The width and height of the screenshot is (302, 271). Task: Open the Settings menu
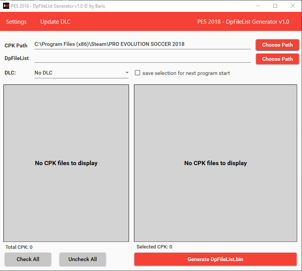tap(16, 21)
